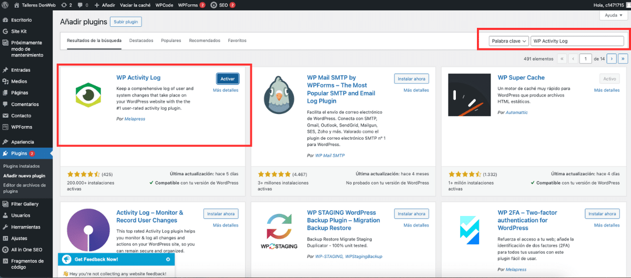Open the SEO menu in admin bar
631x278 pixels.
tap(222, 5)
